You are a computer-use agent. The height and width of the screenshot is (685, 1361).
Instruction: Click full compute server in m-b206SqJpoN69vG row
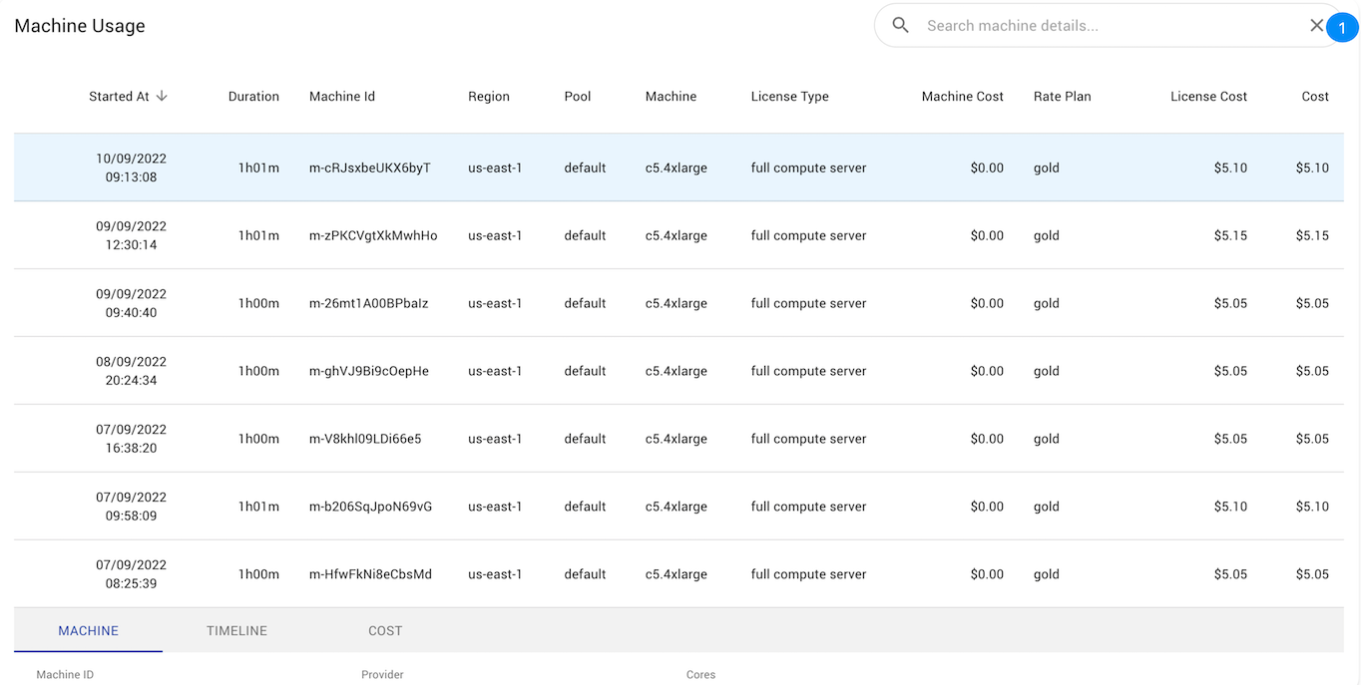809,508
